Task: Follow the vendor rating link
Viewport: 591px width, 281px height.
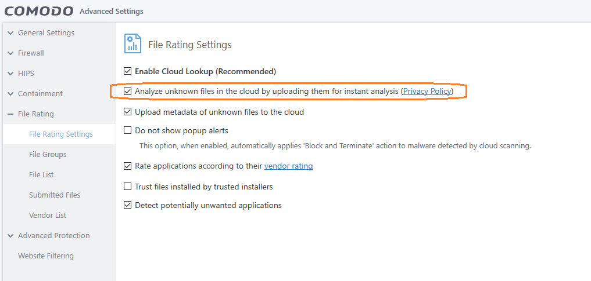Action: click(288, 166)
